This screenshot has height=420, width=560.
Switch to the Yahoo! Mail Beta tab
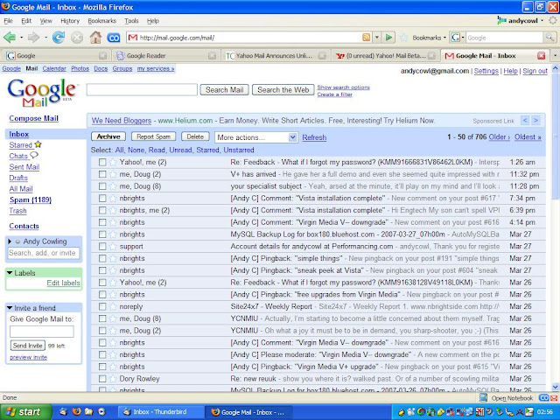385,55
